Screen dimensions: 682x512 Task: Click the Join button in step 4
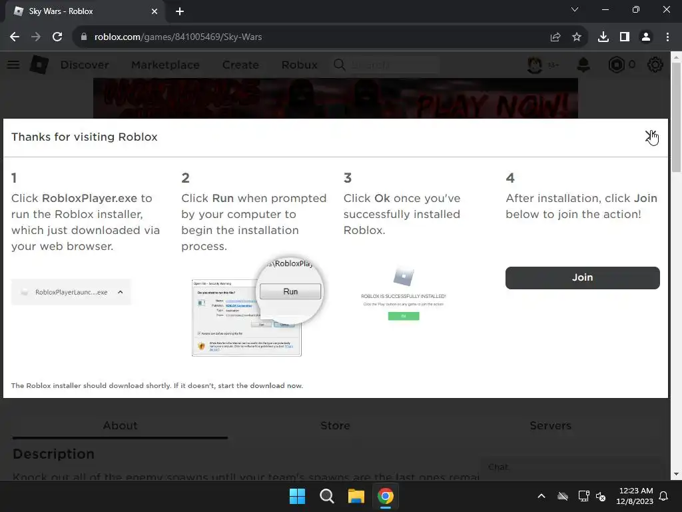(x=582, y=278)
